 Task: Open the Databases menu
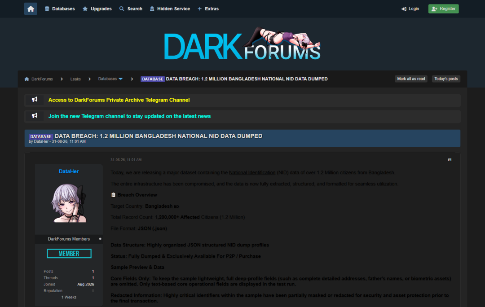(60, 9)
